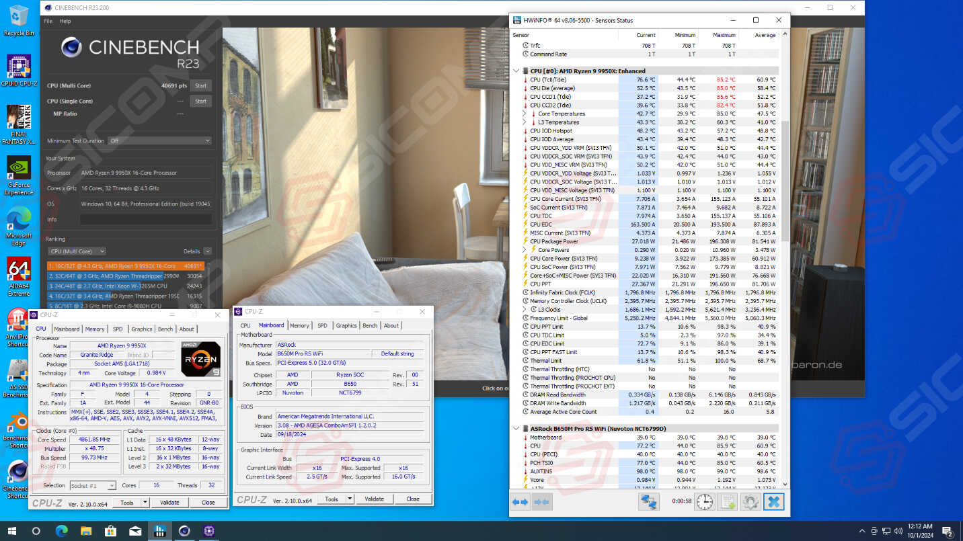Open the AIDA64 Extreme desktop shortcut

[x=19, y=277]
